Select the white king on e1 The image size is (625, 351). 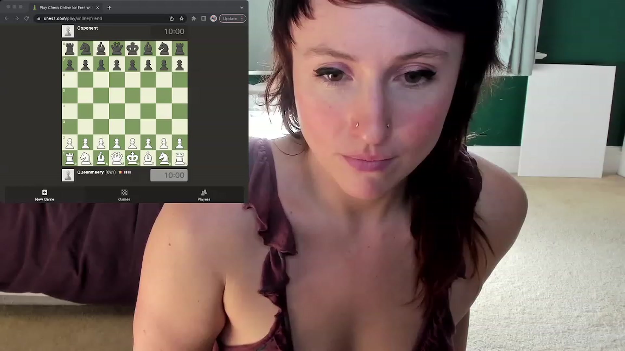click(x=132, y=158)
